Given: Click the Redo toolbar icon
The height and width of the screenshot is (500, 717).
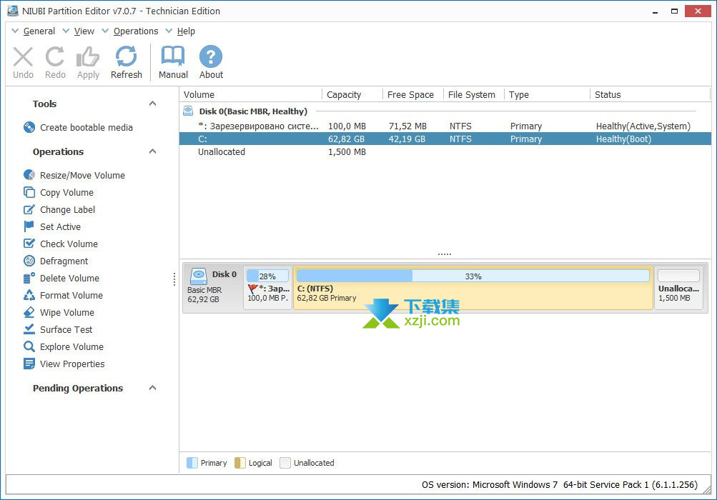Looking at the screenshot, I should coord(55,56).
